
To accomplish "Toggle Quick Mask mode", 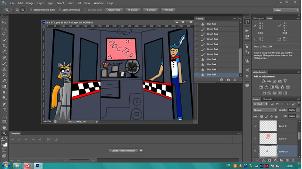I will pos(4,150).
